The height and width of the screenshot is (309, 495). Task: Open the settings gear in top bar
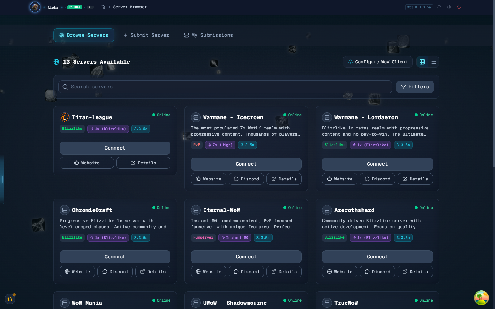pos(449,7)
